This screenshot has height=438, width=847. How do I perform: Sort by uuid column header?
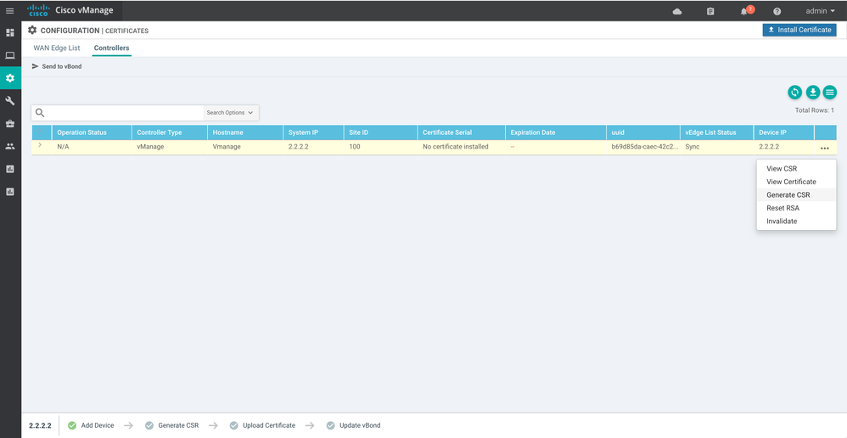click(x=643, y=132)
